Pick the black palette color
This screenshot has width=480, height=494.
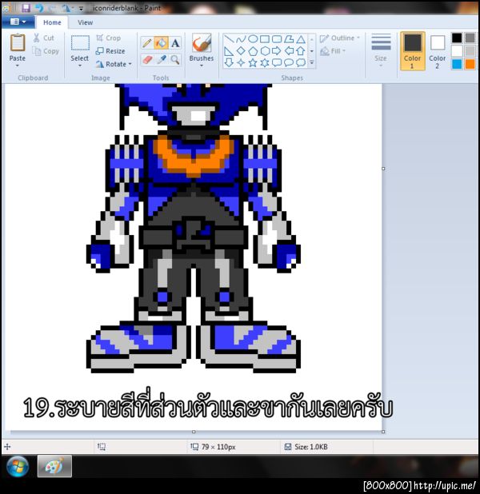pos(457,38)
